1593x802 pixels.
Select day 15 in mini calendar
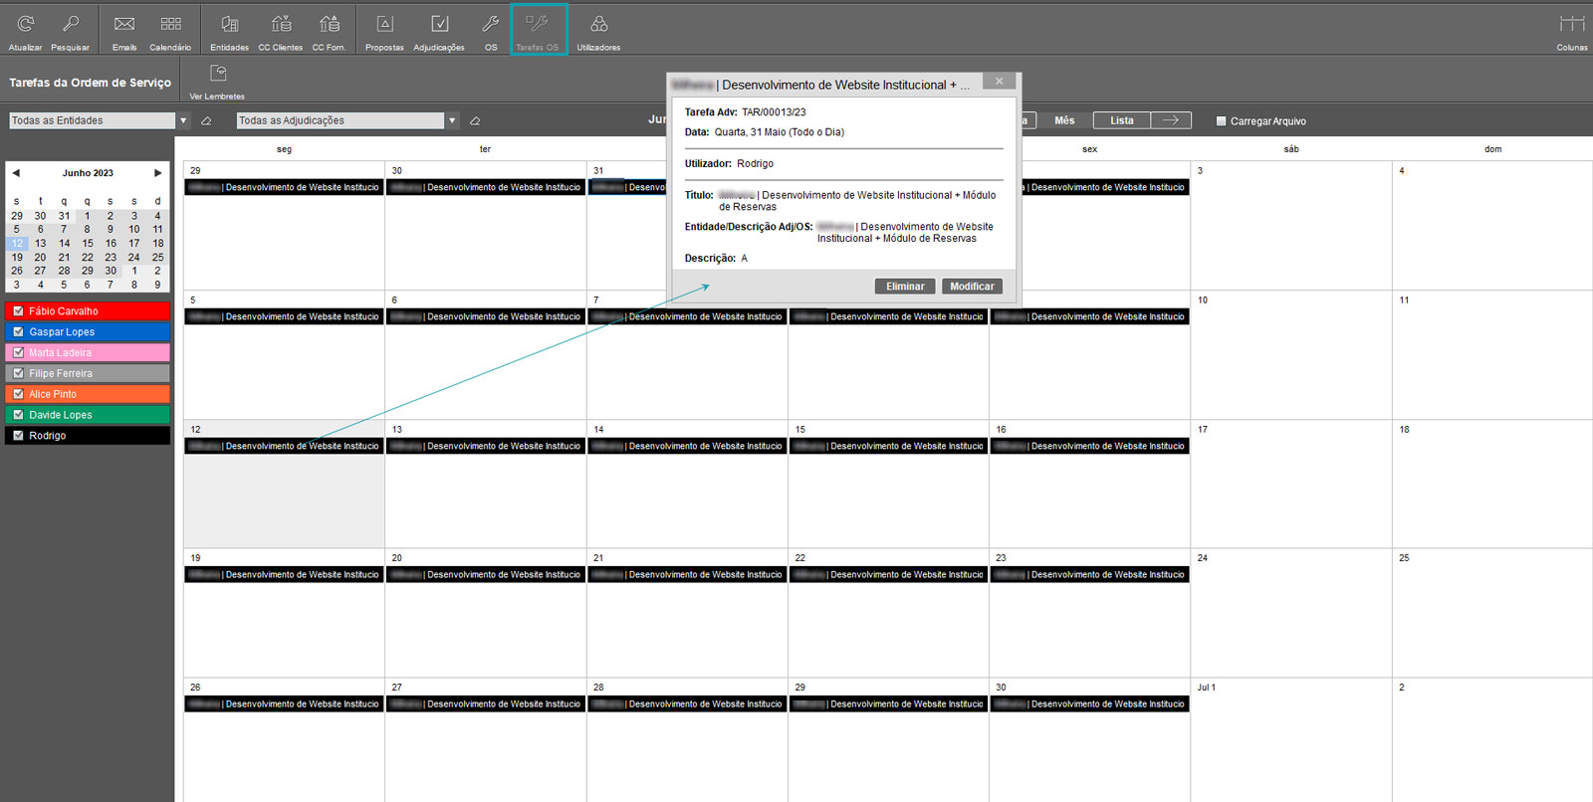(88, 243)
